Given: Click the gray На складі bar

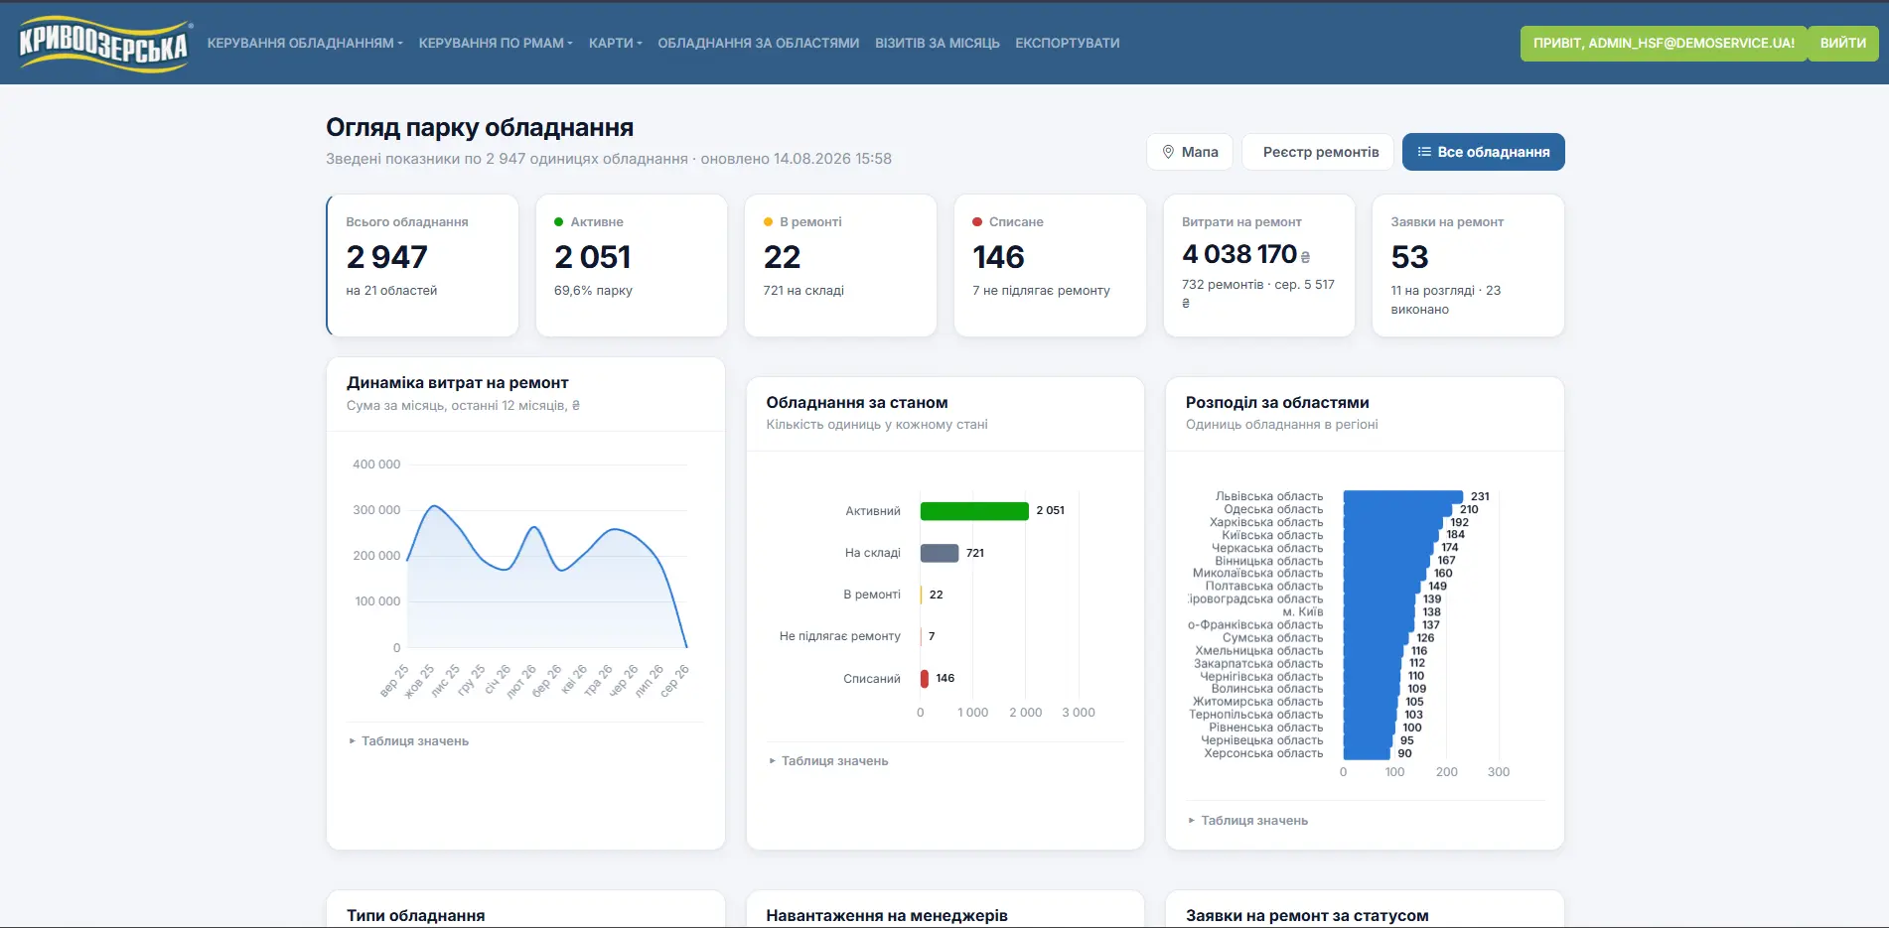Looking at the screenshot, I should [940, 553].
